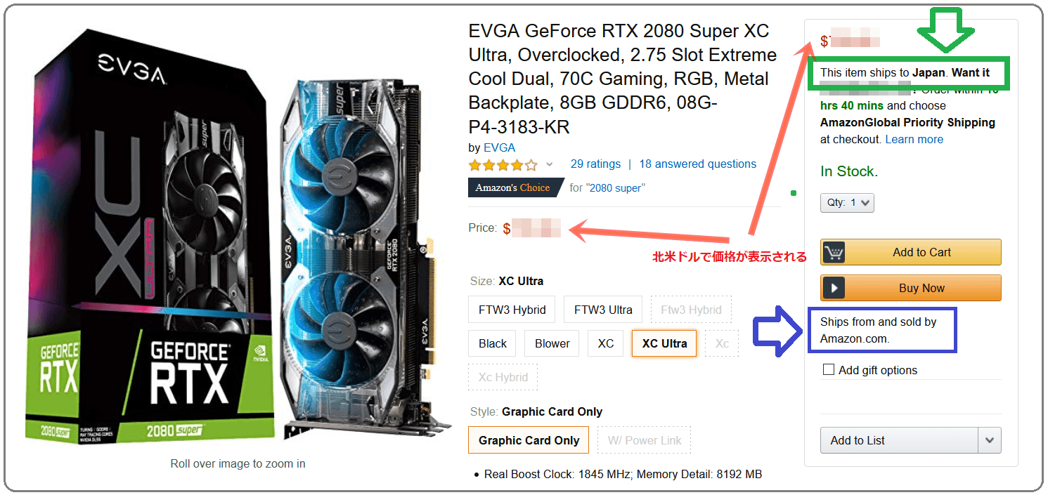Pick the FTW3 Ultra size option

603,310
